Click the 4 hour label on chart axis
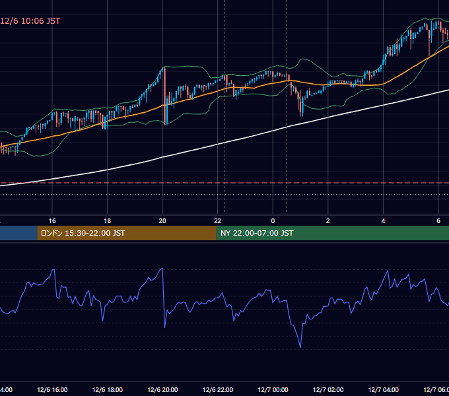Image resolution: width=449 pixels, height=396 pixels. pos(383,221)
